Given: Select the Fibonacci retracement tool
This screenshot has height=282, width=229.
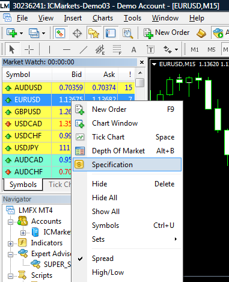Looking at the screenshot, I should point(117,49).
